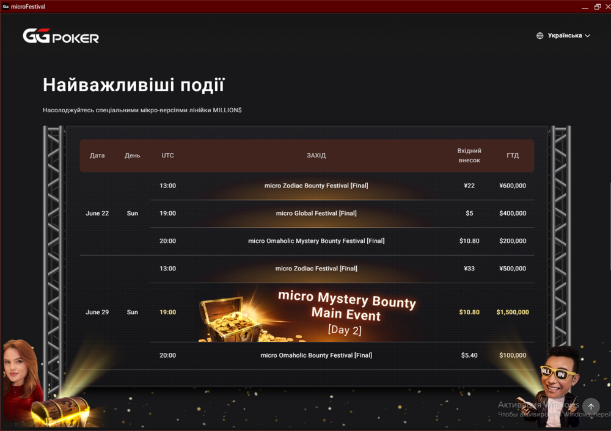Click the $400,000 guarantee value
The image size is (611, 431).
click(x=513, y=213)
